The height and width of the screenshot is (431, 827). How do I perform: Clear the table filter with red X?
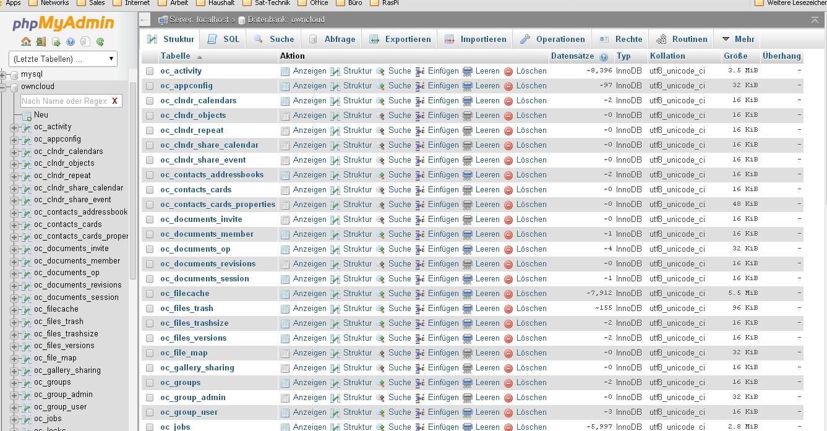[114, 101]
